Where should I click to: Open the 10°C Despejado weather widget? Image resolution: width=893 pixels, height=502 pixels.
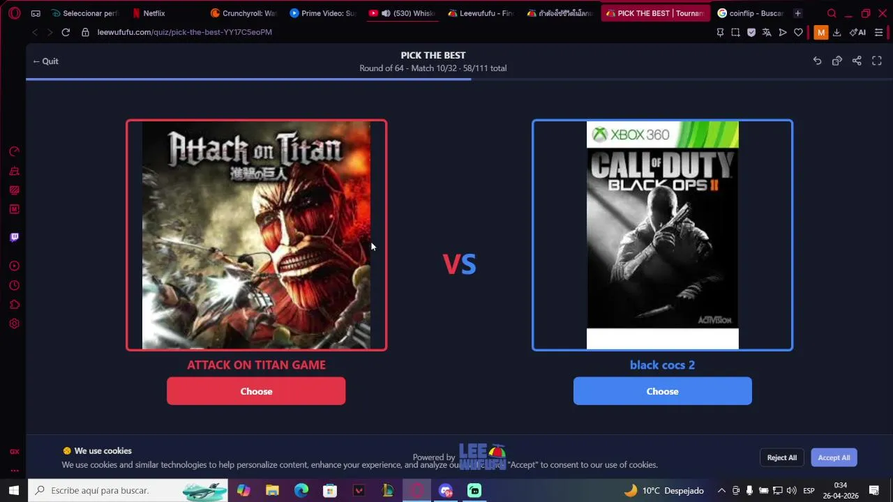click(x=663, y=490)
